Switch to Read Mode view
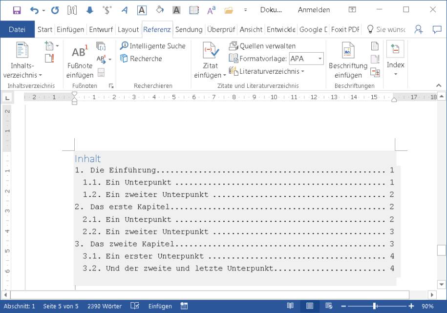The width and height of the screenshot is (447, 313). [290, 306]
